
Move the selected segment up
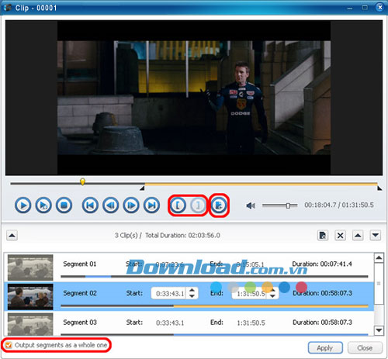358,236
